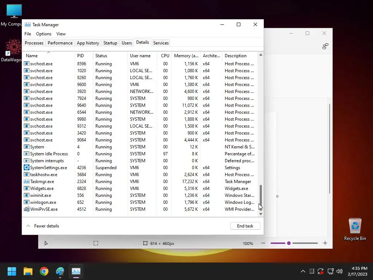The width and height of the screenshot is (373, 280).
Task: Click the zoom slider in background window
Action: (x=294, y=243)
